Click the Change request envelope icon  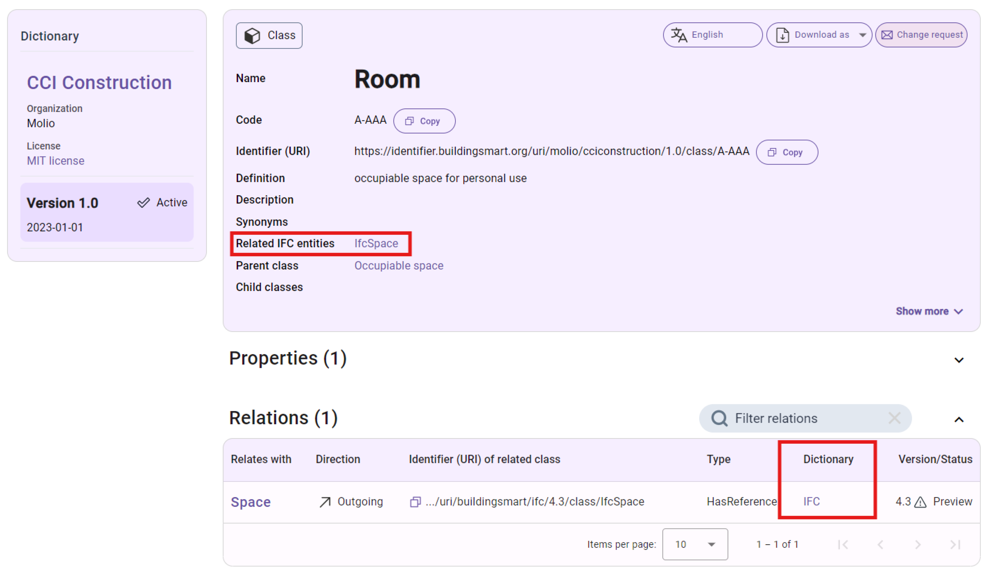(x=887, y=35)
